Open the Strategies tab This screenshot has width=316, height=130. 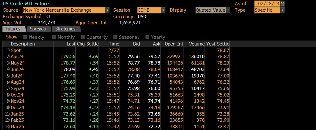coord(65,29)
